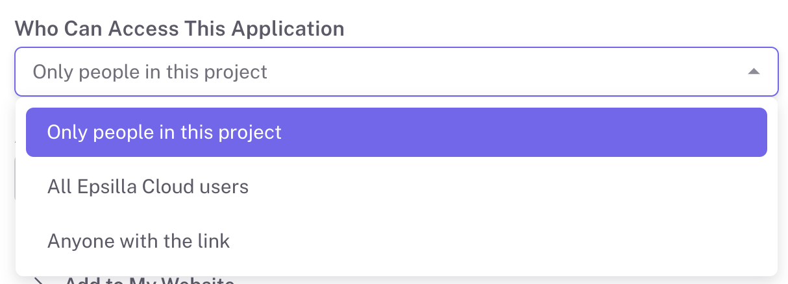The image size is (788, 284).
Task: Collapse the dropdown using the caret-up arrow
Action: click(753, 72)
